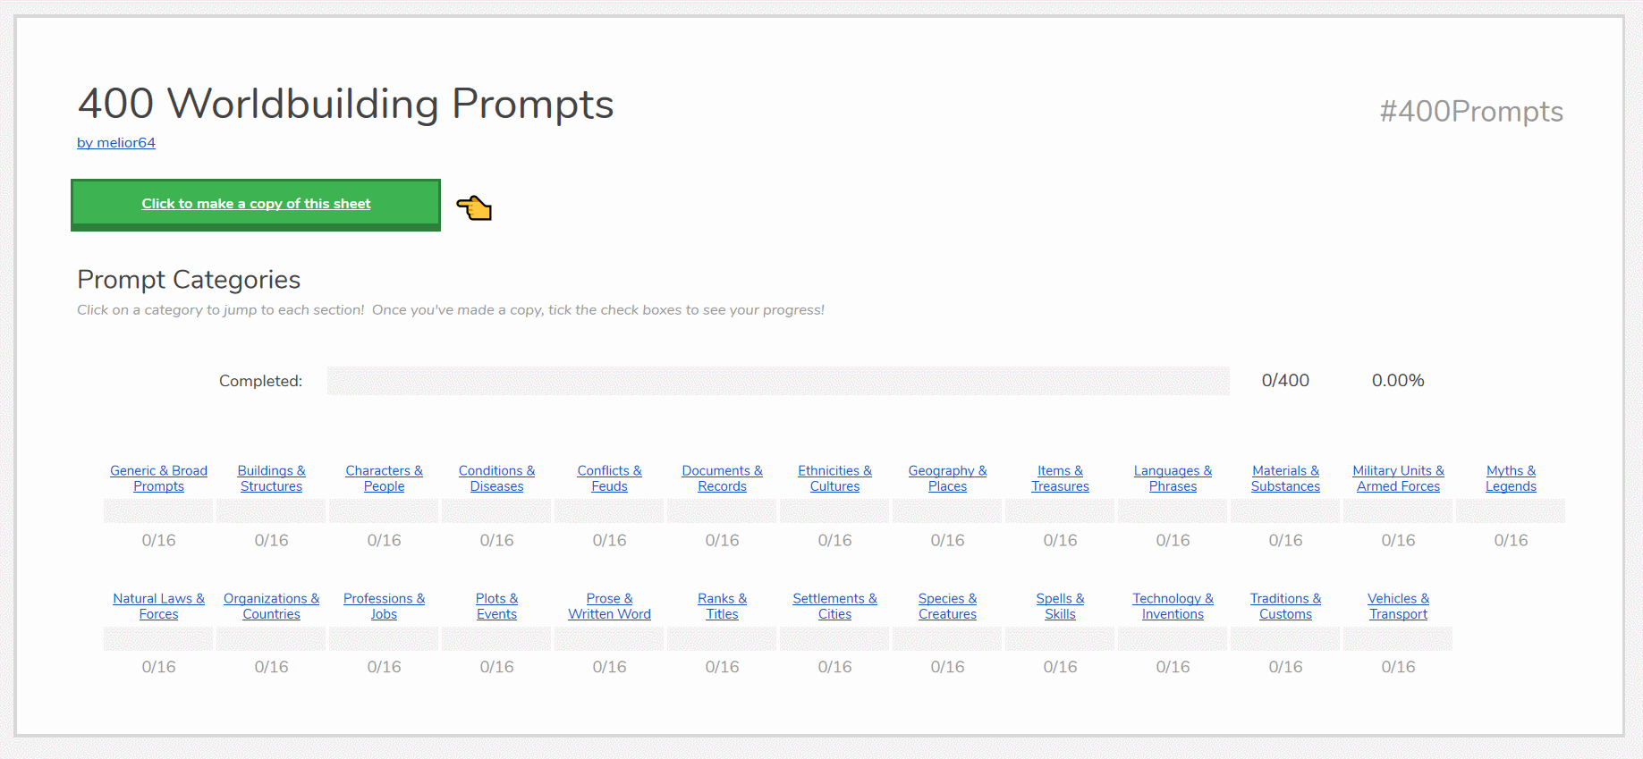
Task: Jump to Generic & Broad Prompts
Action: [x=158, y=478]
